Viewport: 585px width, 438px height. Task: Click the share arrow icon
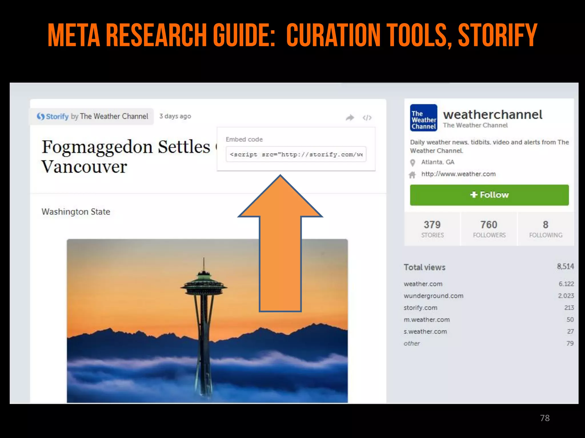coord(350,117)
